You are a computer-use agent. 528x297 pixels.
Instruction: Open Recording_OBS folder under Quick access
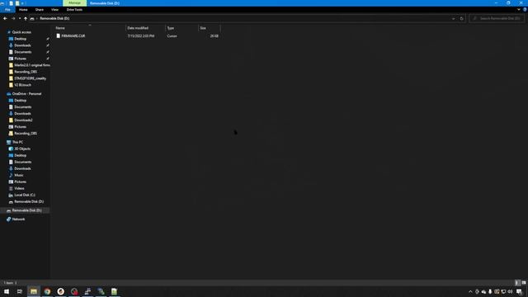point(26,72)
